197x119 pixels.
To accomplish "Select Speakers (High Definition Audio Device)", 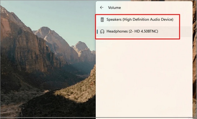I will pos(144,20).
